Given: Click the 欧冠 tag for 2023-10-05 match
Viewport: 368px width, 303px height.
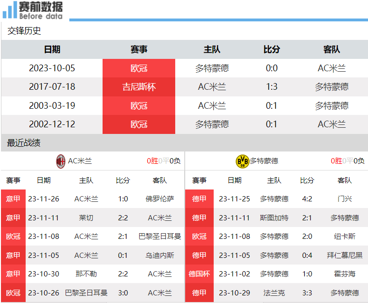Looking at the screenshot, I should pos(139,68).
